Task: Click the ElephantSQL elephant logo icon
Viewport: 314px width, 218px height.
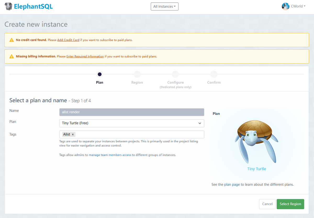Action: 8,7
